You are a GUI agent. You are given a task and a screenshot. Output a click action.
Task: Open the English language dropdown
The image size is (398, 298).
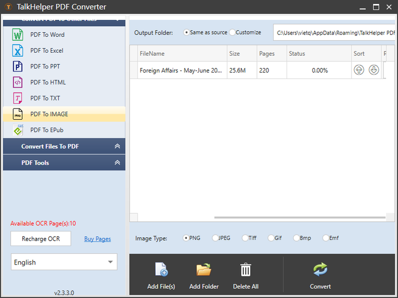point(64,262)
